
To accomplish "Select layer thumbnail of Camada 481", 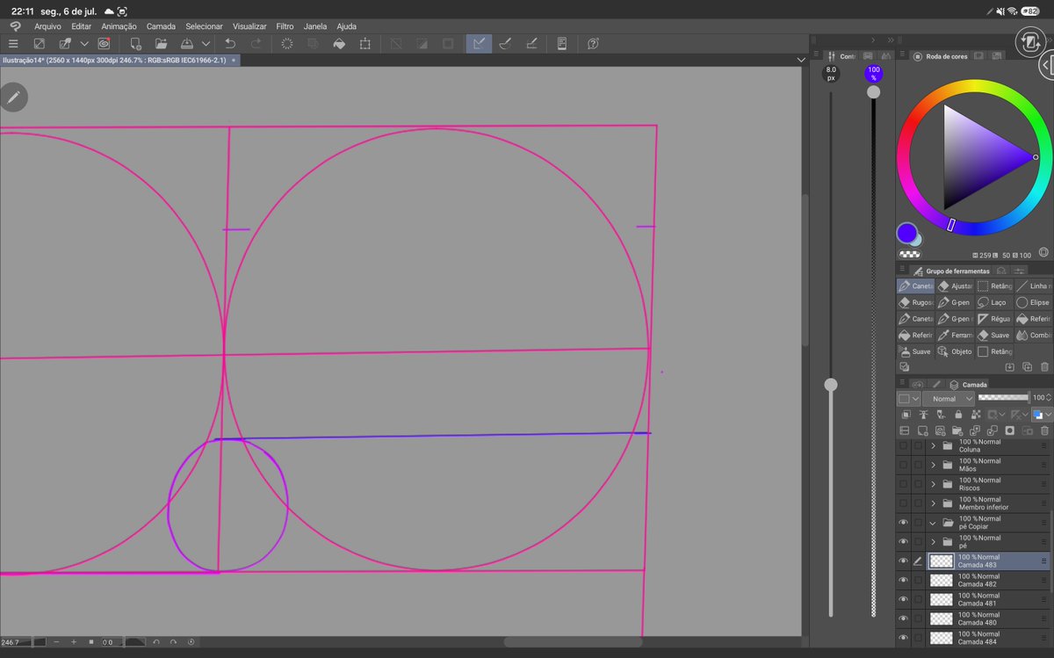I will point(942,600).
